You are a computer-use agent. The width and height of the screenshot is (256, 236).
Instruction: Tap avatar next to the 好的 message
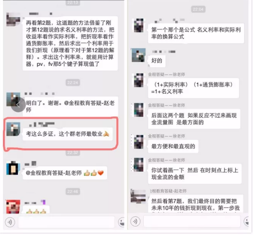(x=138, y=55)
